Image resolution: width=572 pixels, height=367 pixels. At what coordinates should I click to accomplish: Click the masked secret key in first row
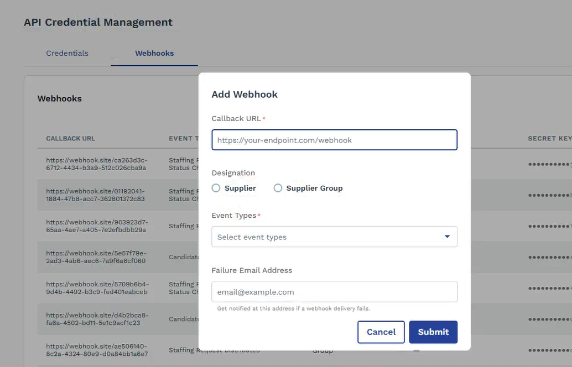(550, 164)
